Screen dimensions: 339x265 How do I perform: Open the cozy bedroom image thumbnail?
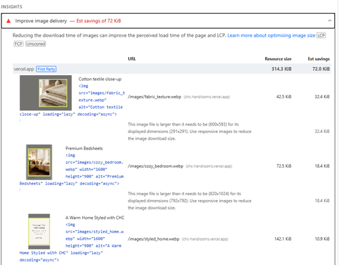[x=39, y=162]
